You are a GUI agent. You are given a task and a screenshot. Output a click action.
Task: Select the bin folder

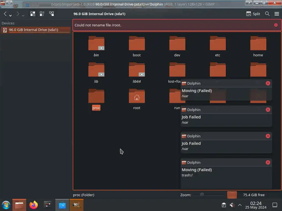[x=96, y=47]
